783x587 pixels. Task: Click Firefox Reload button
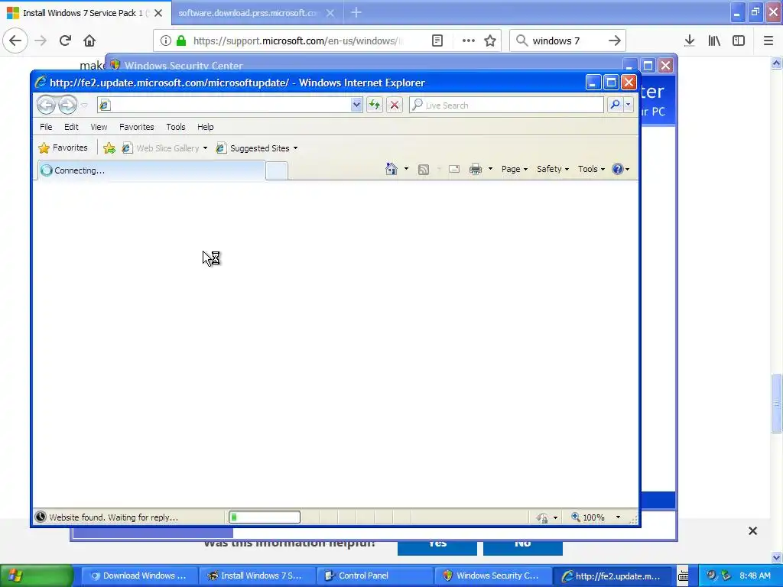[65, 41]
